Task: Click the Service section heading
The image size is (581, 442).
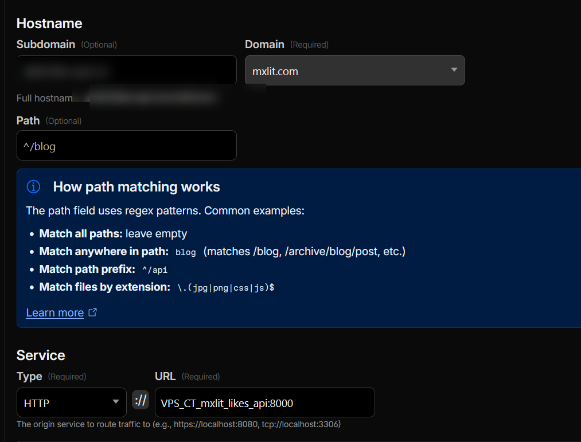Action: pyautogui.click(x=41, y=355)
